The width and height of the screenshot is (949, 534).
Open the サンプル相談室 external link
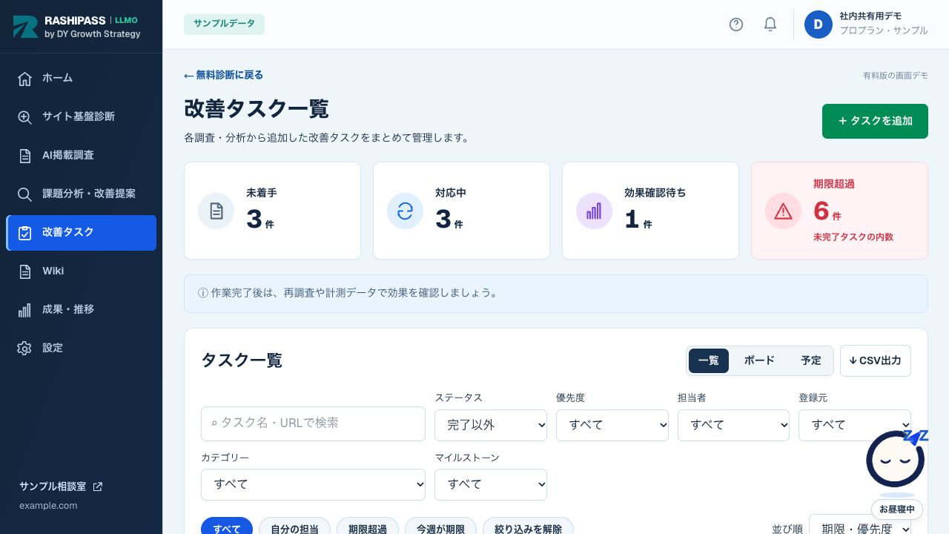[61, 487]
